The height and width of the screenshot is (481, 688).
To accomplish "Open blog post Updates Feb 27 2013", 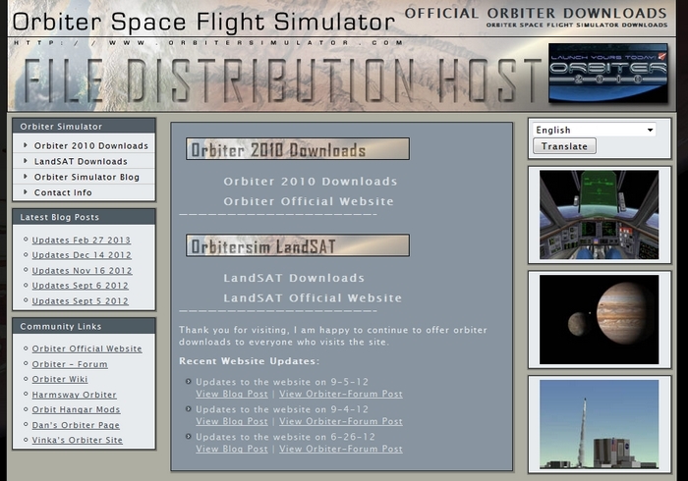I will click(82, 240).
